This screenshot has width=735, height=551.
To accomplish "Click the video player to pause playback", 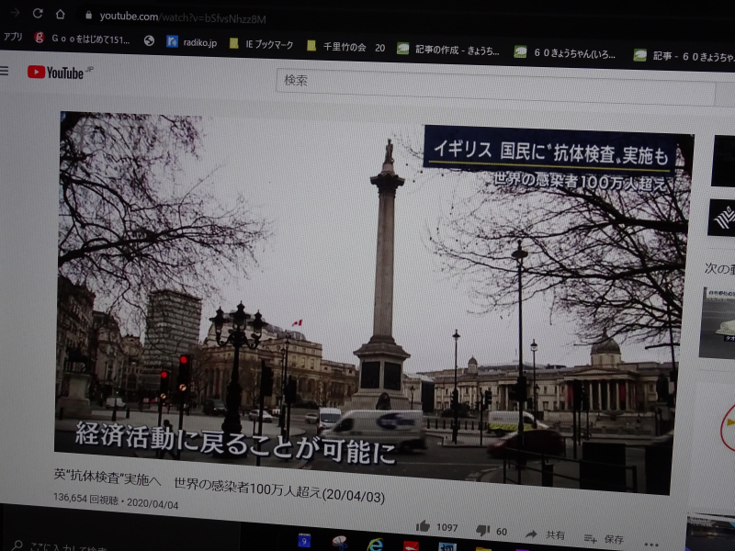I will [x=374, y=302].
